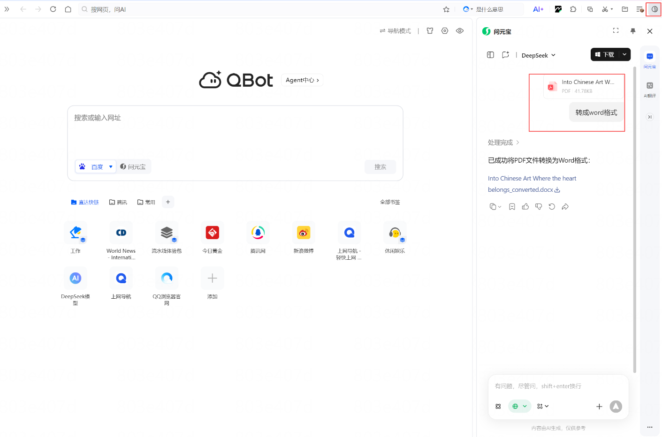Toggle the eye visibility icon

tap(460, 31)
